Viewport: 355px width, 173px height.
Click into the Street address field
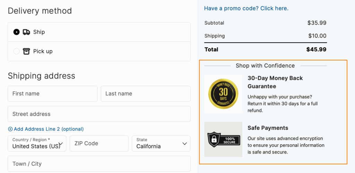point(99,114)
